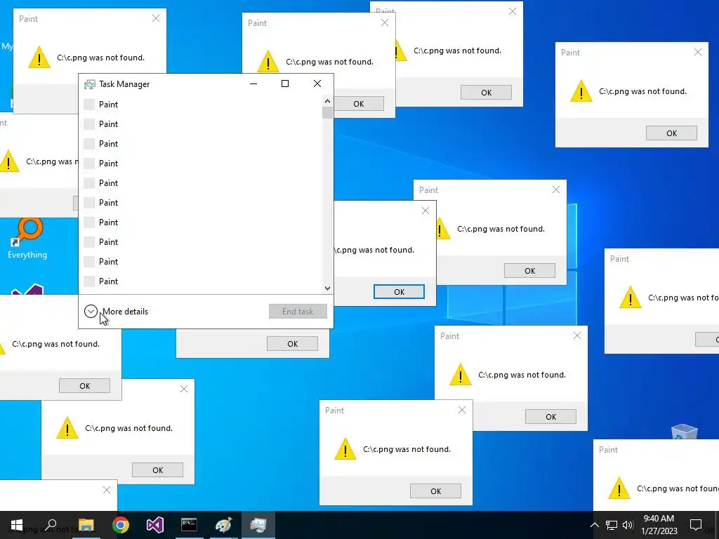Image resolution: width=719 pixels, height=539 pixels.
Task: Switch to Paint on the taskbar
Action: click(224, 525)
